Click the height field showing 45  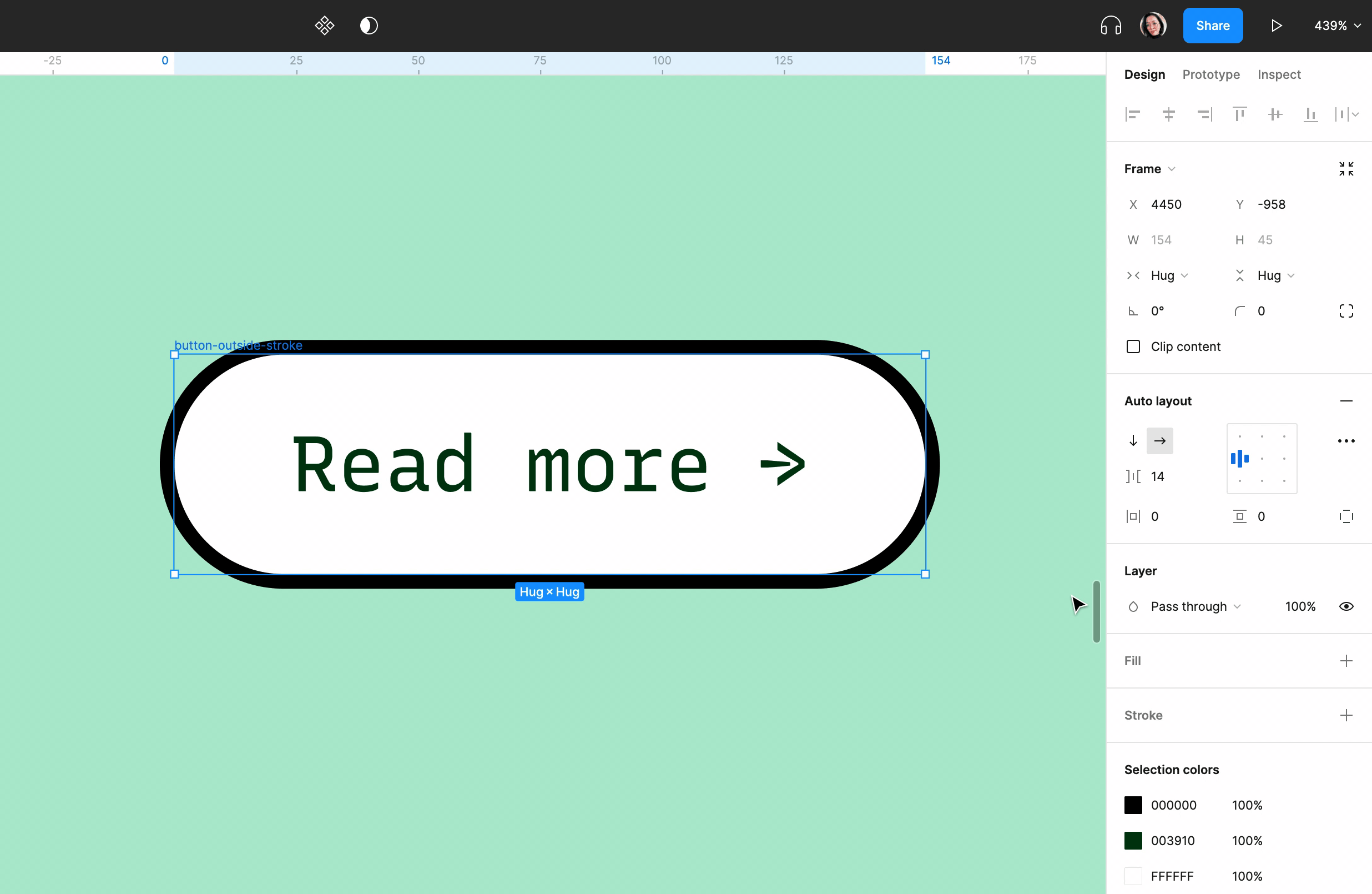[1265, 240]
